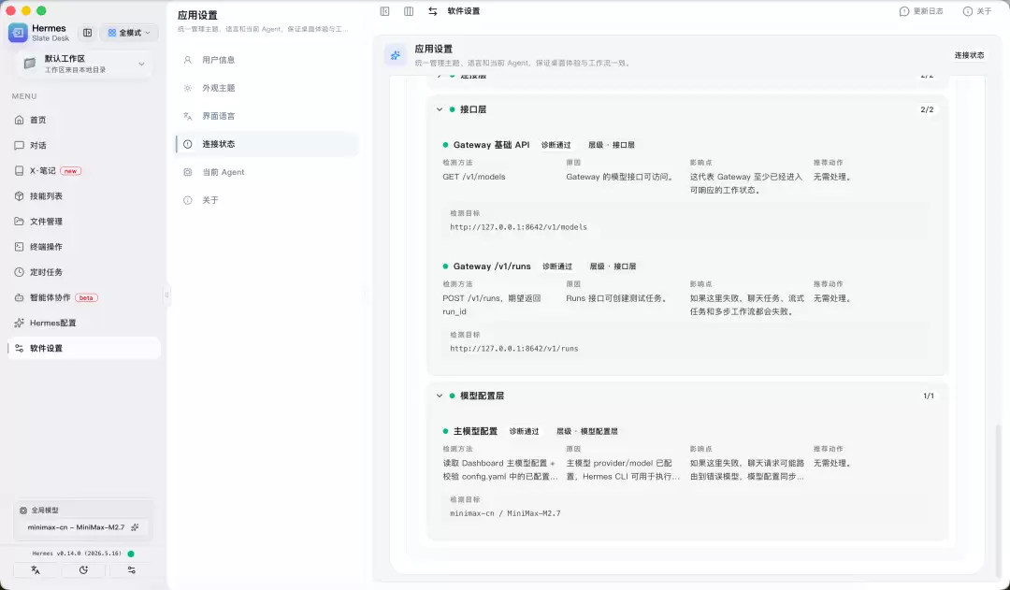Click the Gateway 基础 API item title
The height and width of the screenshot is (590, 1010).
[491, 145]
